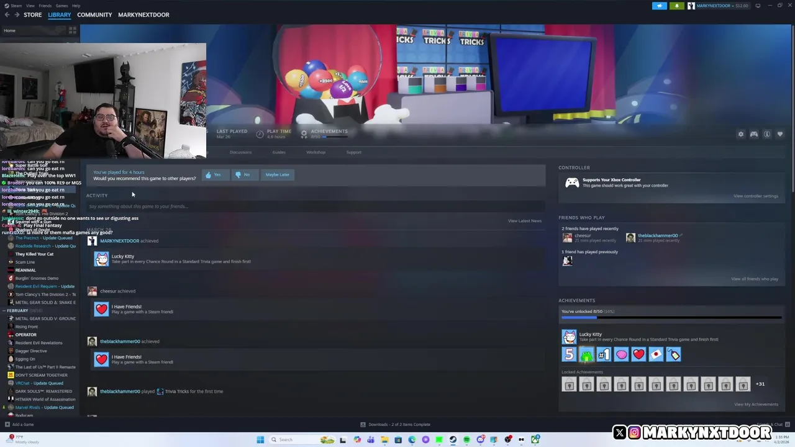Click Maybe Later on recommendation prompt
Viewport: 795px width, 447px height.
click(278, 175)
